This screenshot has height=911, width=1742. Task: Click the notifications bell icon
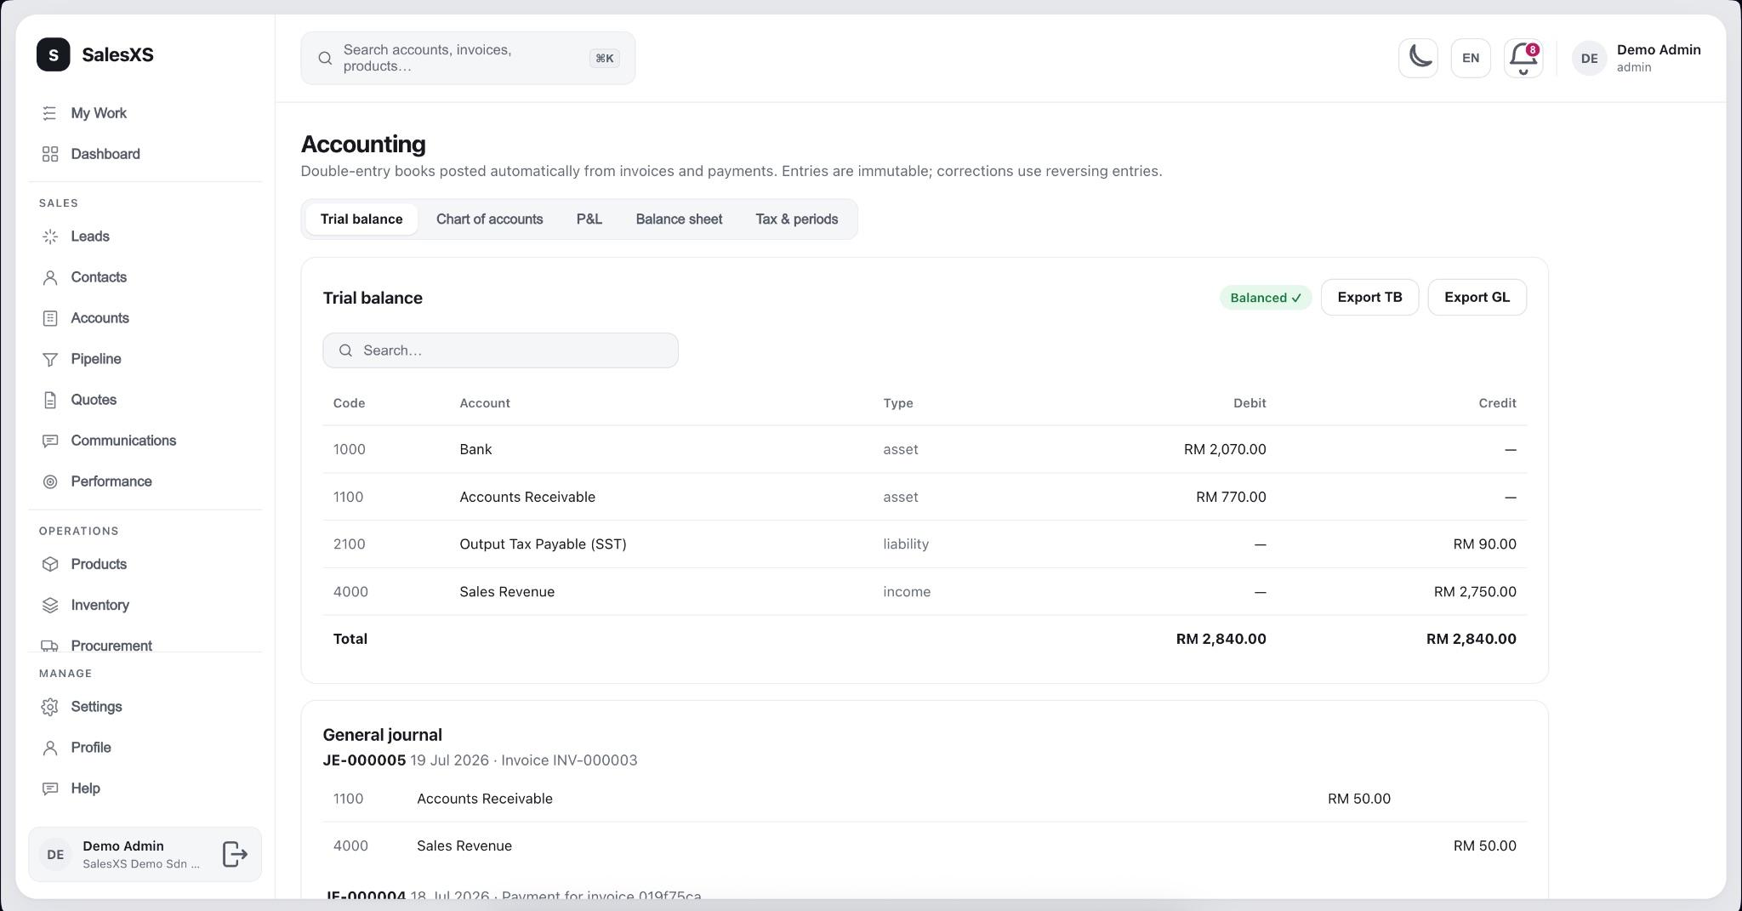click(x=1523, y=58)
